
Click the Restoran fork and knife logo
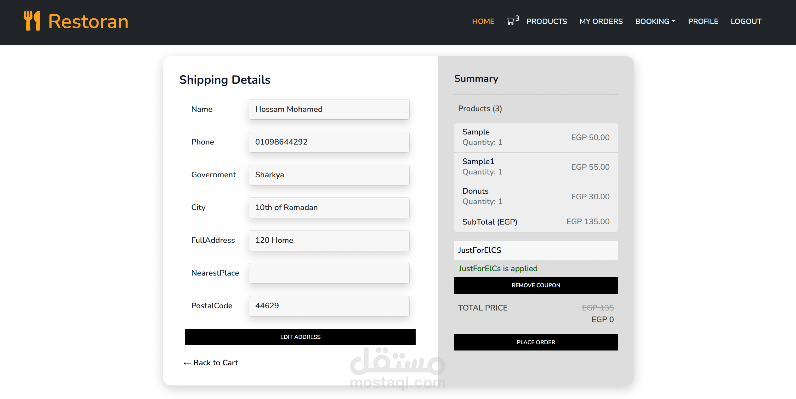32,21
